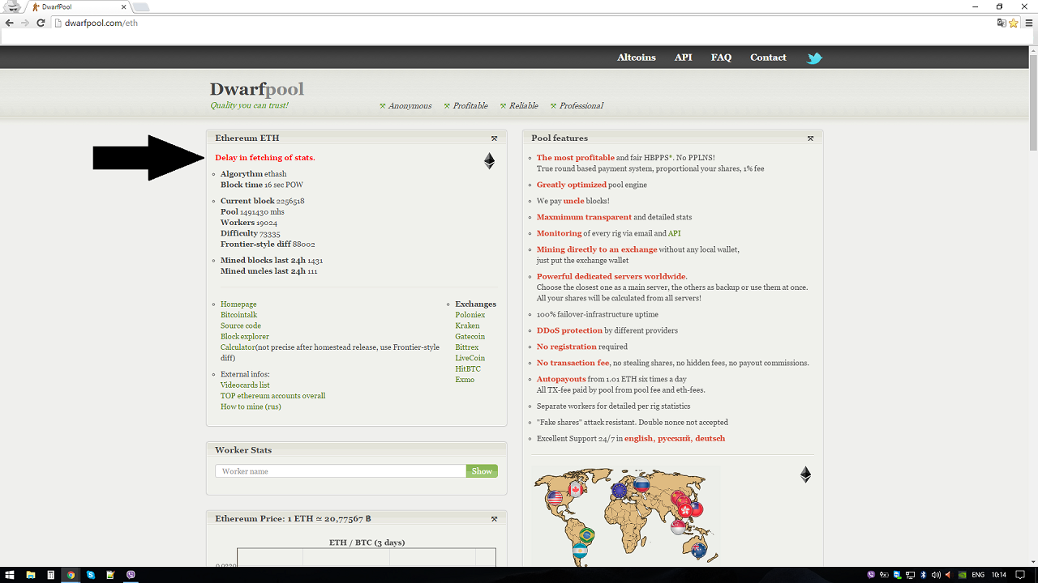Open the API page from the top menu
This screenshot has width=1038, height=583.
coord(684,57)
